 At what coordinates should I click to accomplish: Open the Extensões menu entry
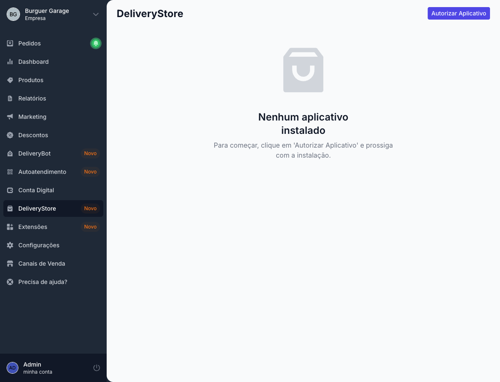tap(53, 227)
